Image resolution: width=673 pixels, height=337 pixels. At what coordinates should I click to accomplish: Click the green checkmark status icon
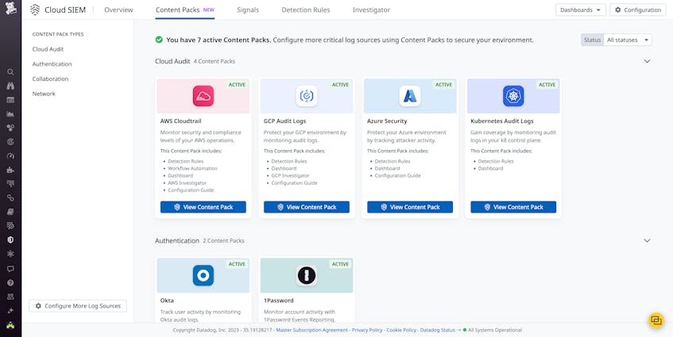(159, 40)
